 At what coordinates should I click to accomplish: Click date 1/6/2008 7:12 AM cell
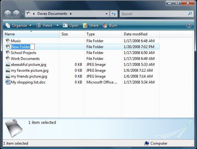(x=138, y=70)
